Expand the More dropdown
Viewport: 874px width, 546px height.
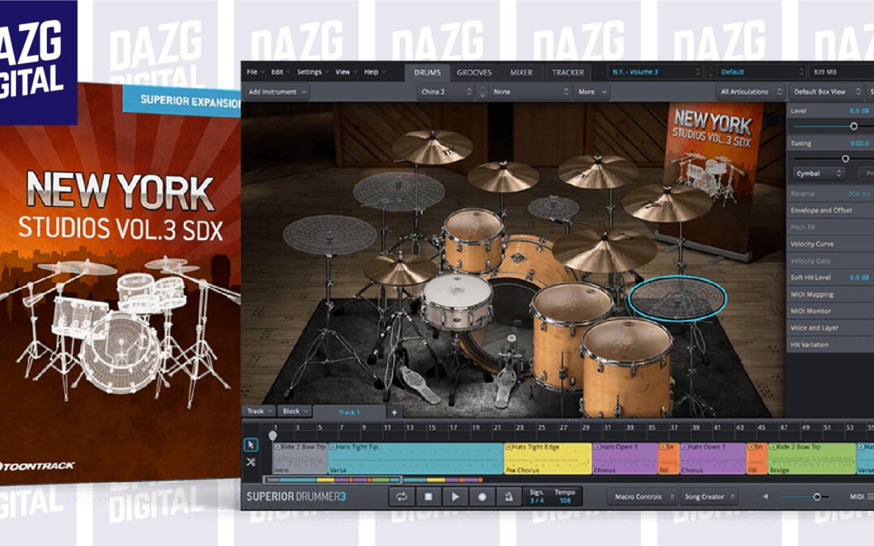pyautogui.click(x=592, y=92)
